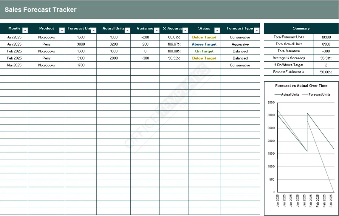Click the Forecast Units legend entry
This screenshot has width=339, height=216.
click(316, 94)
